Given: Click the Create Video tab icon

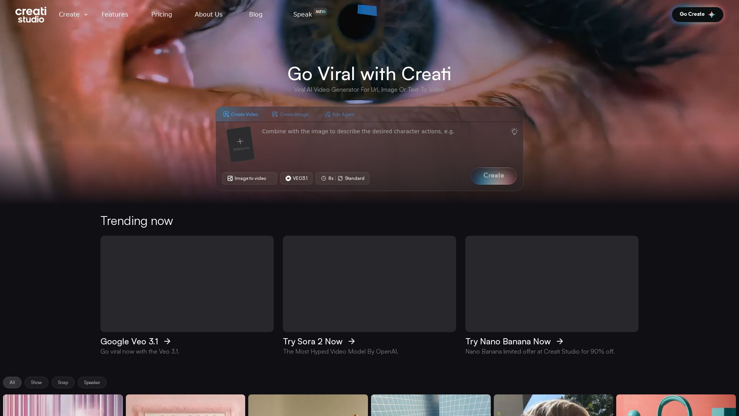Looking at the screenshot, I should pos(226,114).
